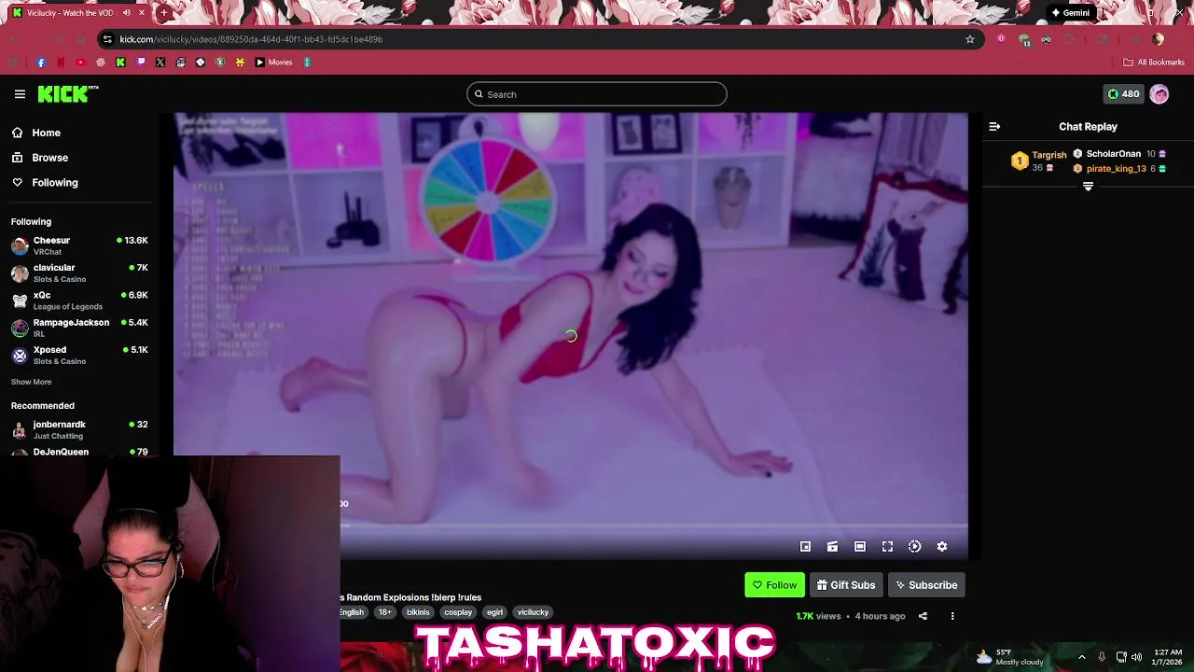The image size is (1194, 672).
Task: Select the bikinis tag
Action: click(418, 612)
